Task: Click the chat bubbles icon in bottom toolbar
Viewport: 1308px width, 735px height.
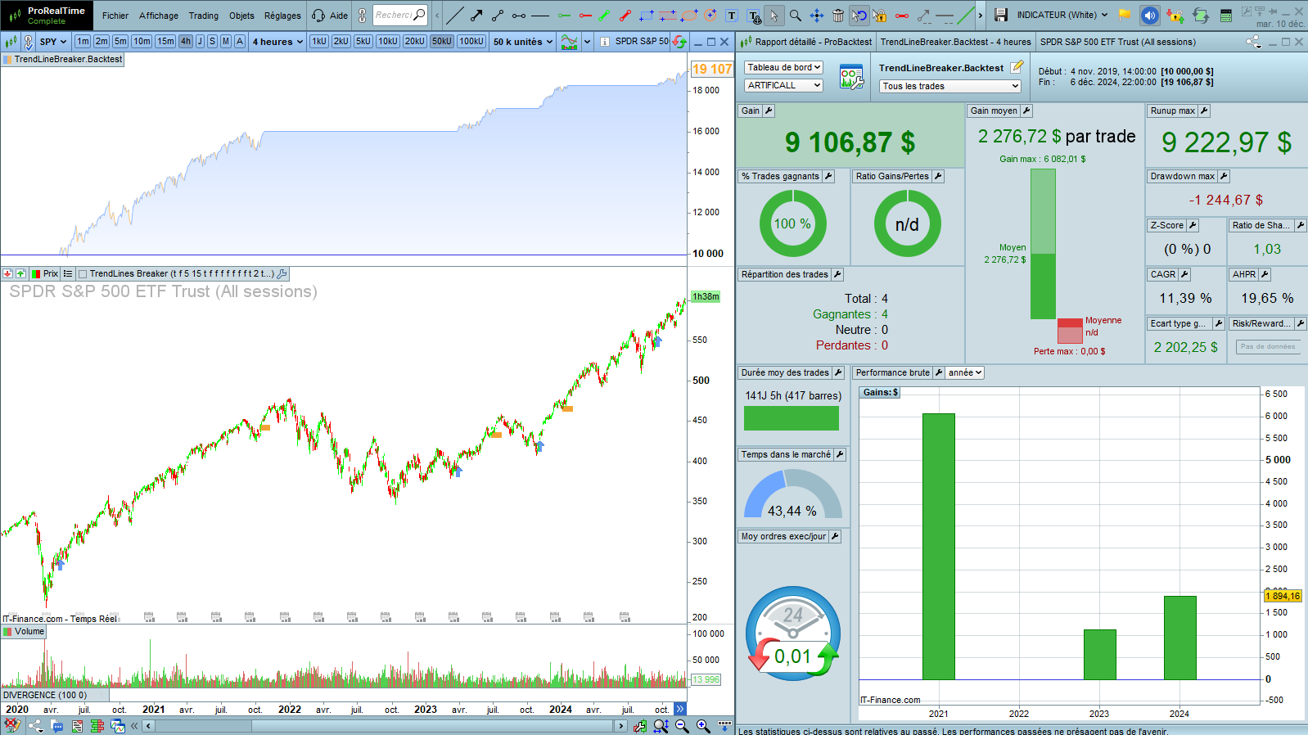Action: [x=56, y=725]
